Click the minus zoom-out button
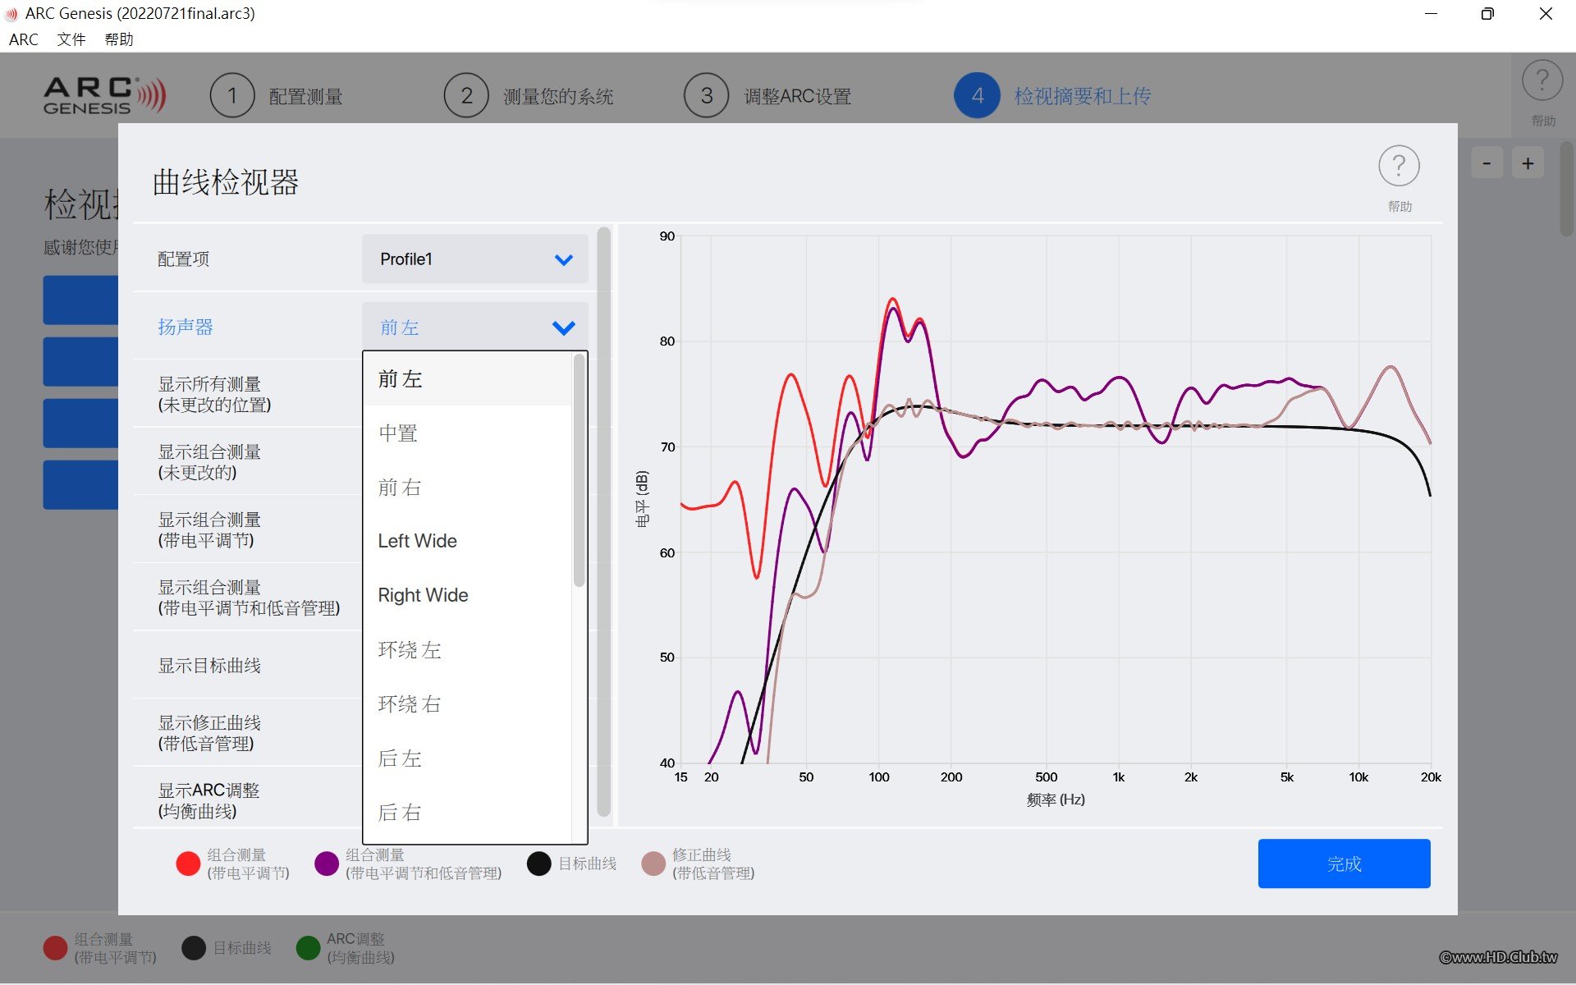 [x=1487, y=163]
